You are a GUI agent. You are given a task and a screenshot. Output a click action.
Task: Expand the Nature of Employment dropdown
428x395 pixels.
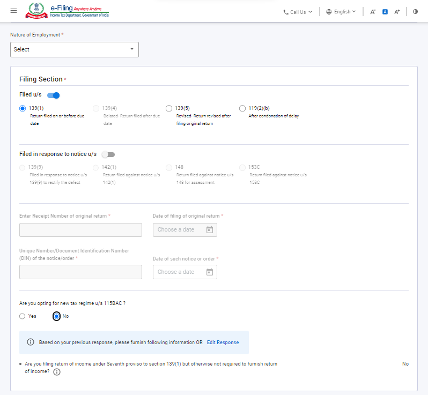(75, 49)
